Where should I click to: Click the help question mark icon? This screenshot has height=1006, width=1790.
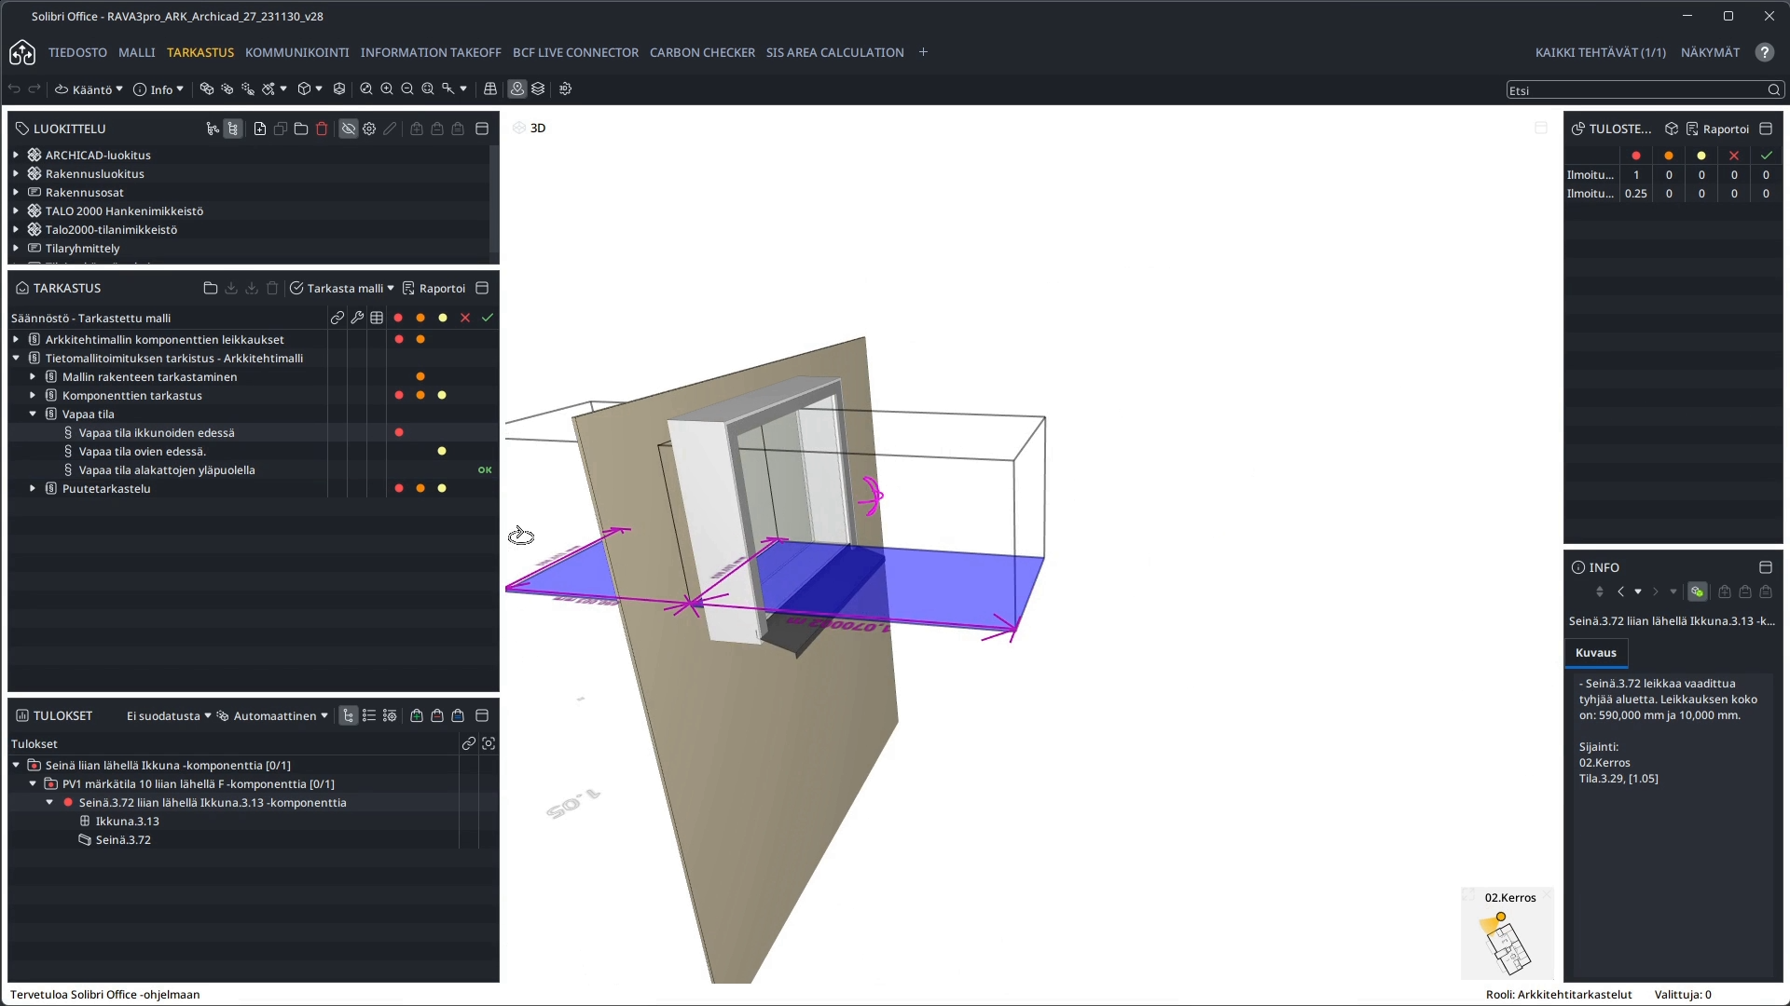click(1765, 52)
